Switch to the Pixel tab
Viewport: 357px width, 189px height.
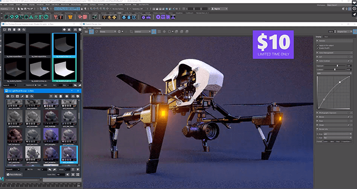pos(326,37)
